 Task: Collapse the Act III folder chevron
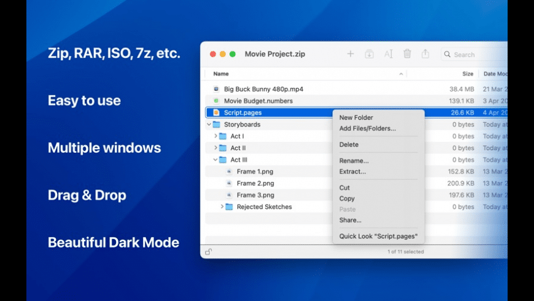point(215,160)
